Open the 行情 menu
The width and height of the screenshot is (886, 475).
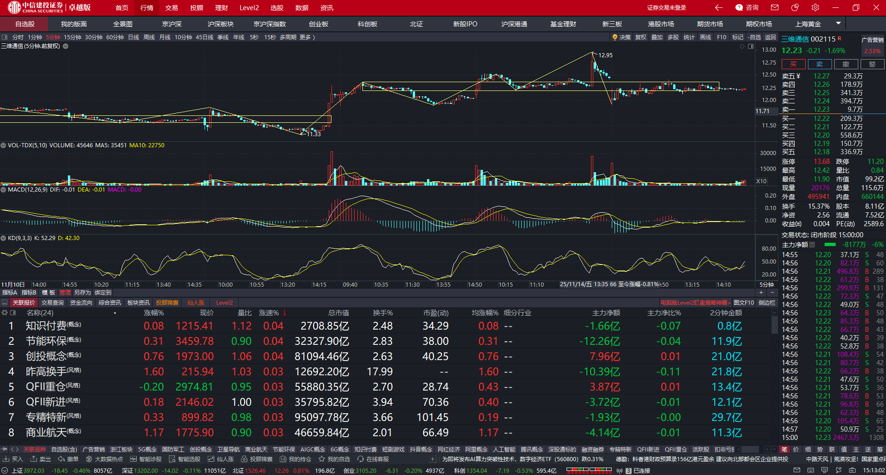(147, 8)
